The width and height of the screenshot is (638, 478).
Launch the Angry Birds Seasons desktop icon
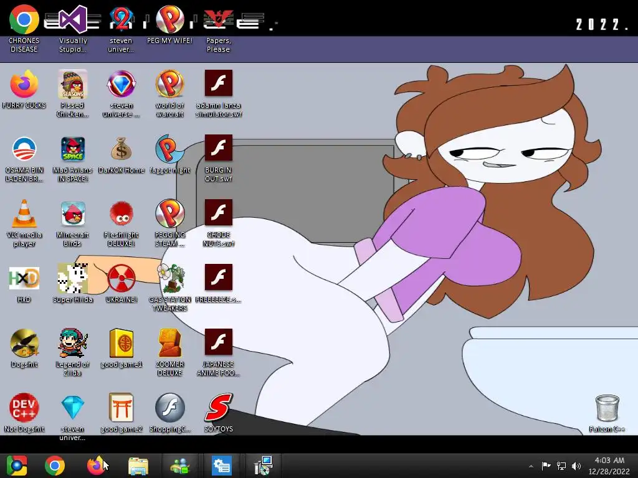(x=73, y=84)
